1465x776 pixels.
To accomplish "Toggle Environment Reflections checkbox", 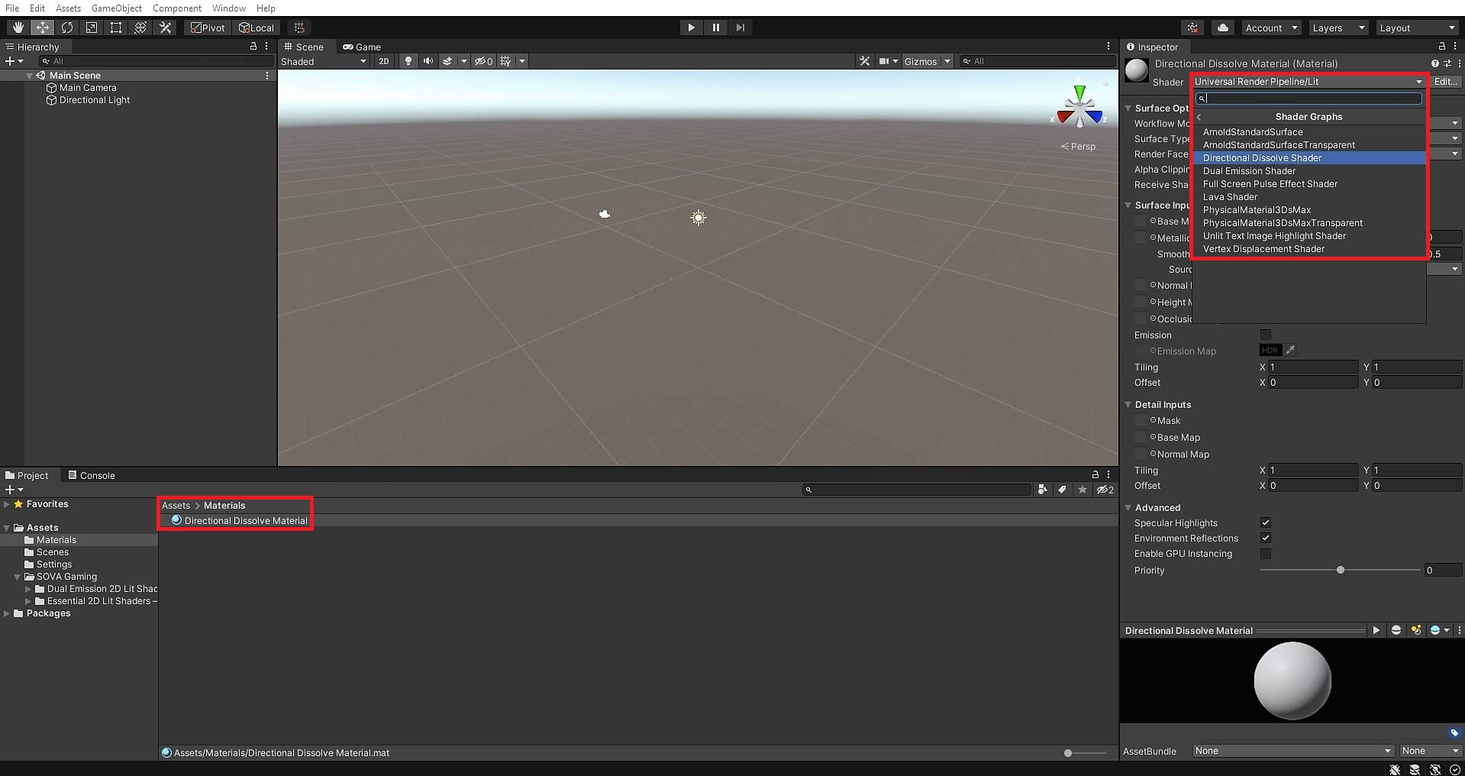I will click(x=1266, y=538).
